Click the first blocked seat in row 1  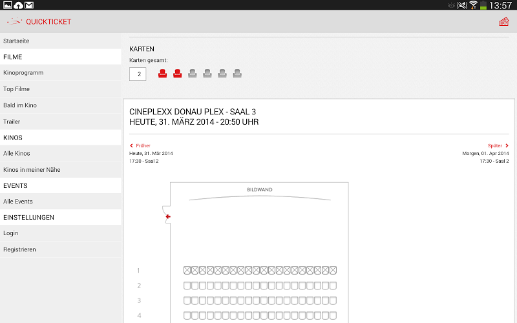[187, 270]
